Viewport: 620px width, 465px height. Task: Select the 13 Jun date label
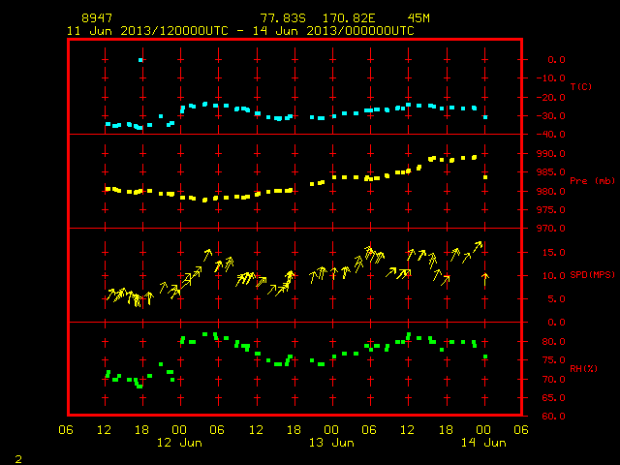pyautogui.click(x=331, y=443)
